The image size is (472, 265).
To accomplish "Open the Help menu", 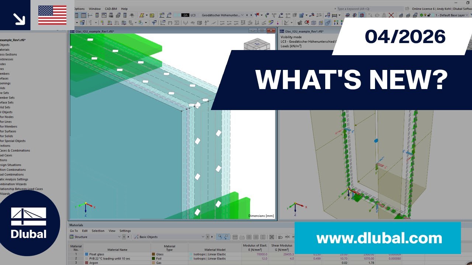I will [x=124, y=9].
